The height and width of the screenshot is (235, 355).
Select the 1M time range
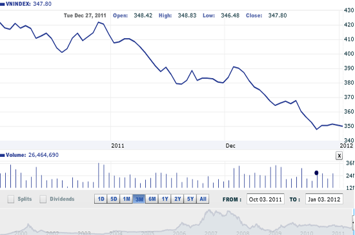127,199
